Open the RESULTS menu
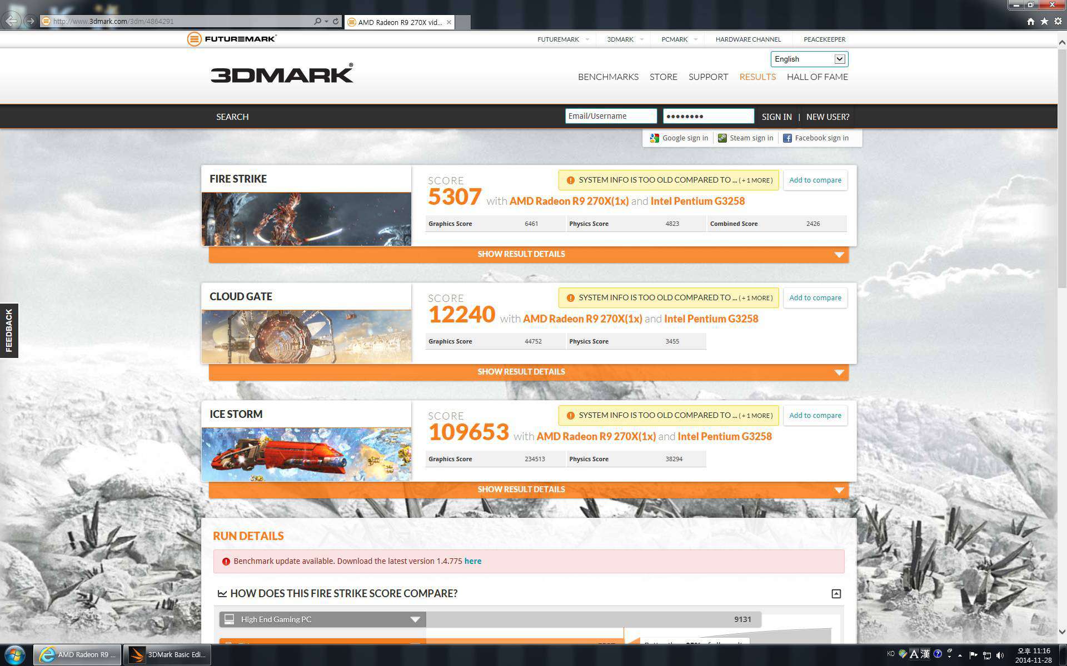The image size is (1067, 666). (757, 77)
